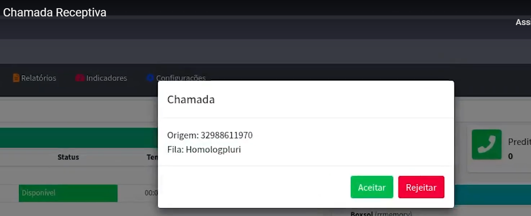Click the orange Relatórios document icon
The width and height of the screenshot is (531, 216).
click(x=16, y=78)
